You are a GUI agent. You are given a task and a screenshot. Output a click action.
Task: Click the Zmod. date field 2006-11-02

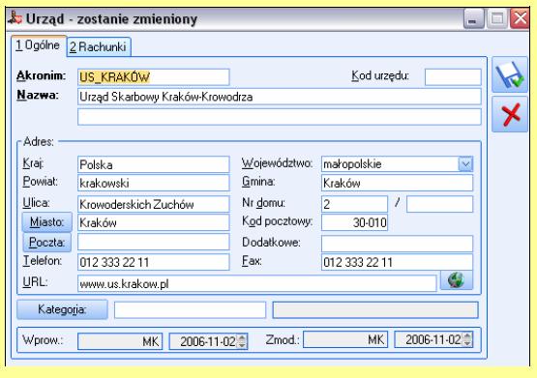tap(433, 339)
